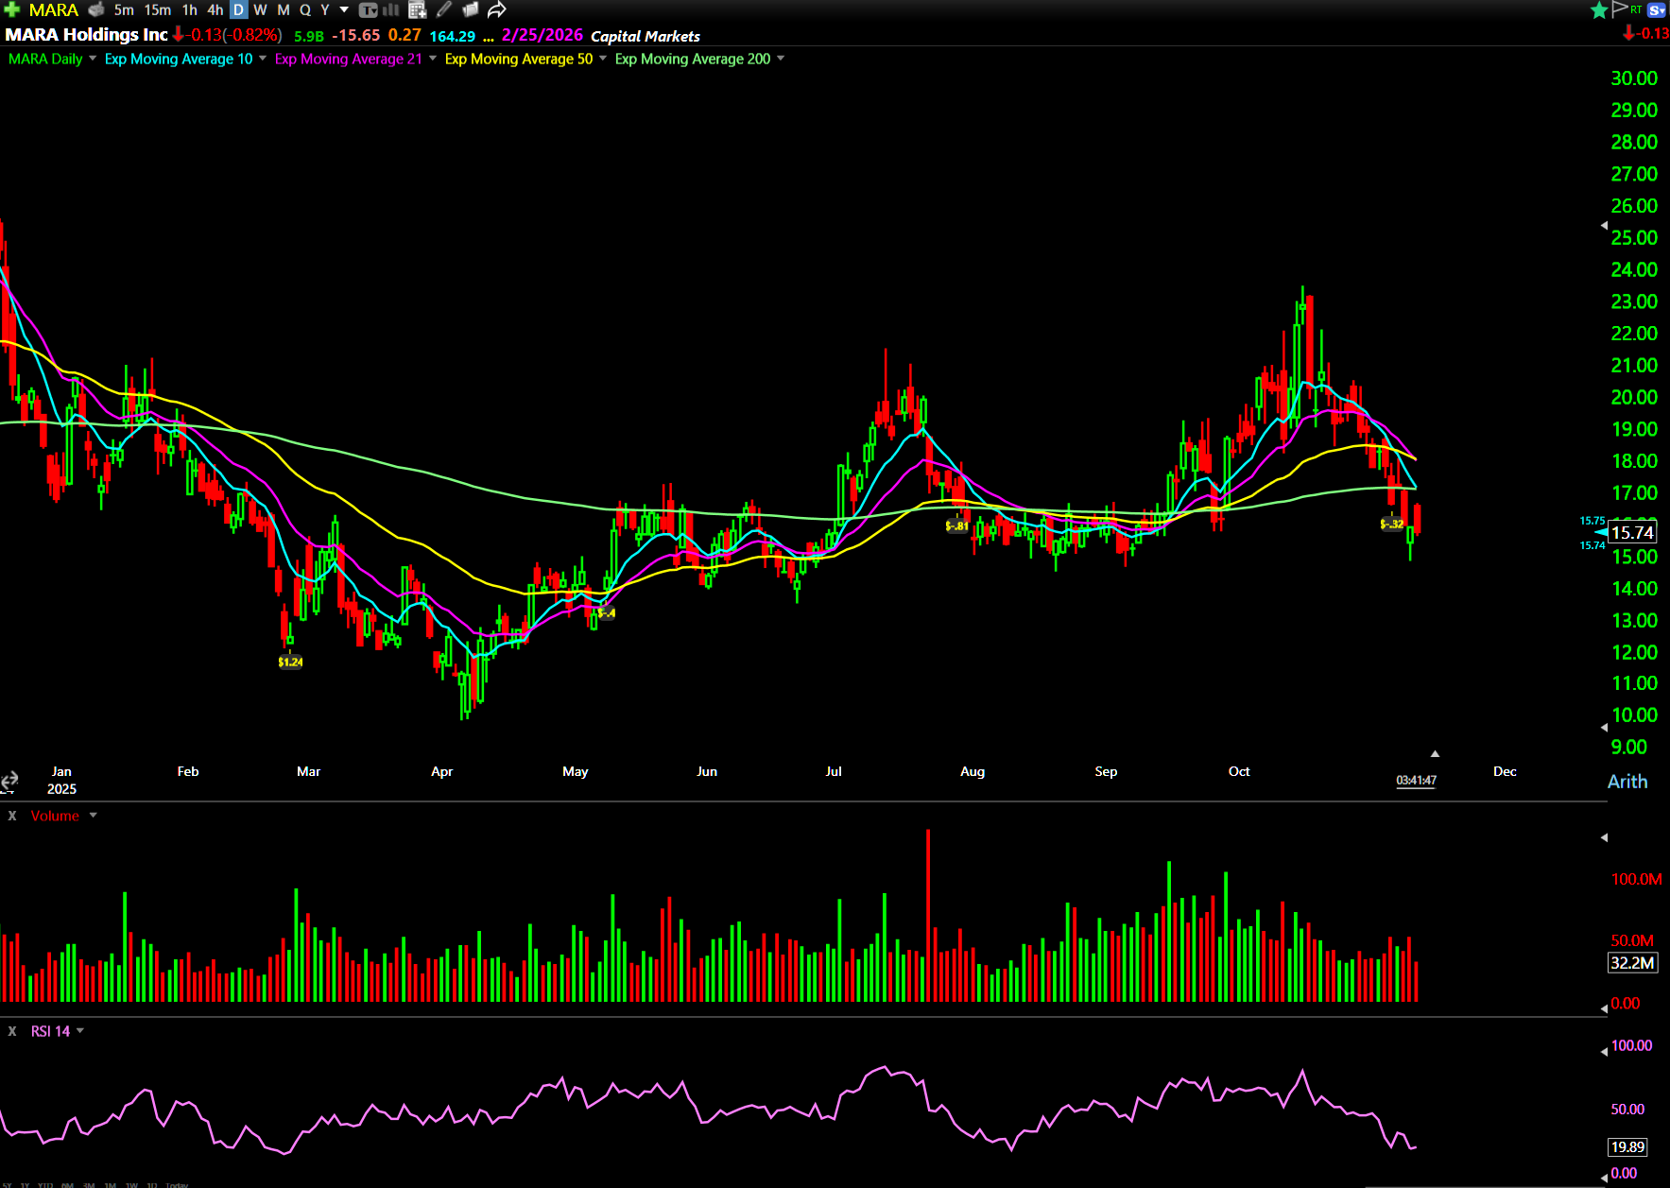Image resolution: width=1670 pixels, height=1188 pixels.
Task: Click the pencil drawing tools icon
Action: point(443,10)
